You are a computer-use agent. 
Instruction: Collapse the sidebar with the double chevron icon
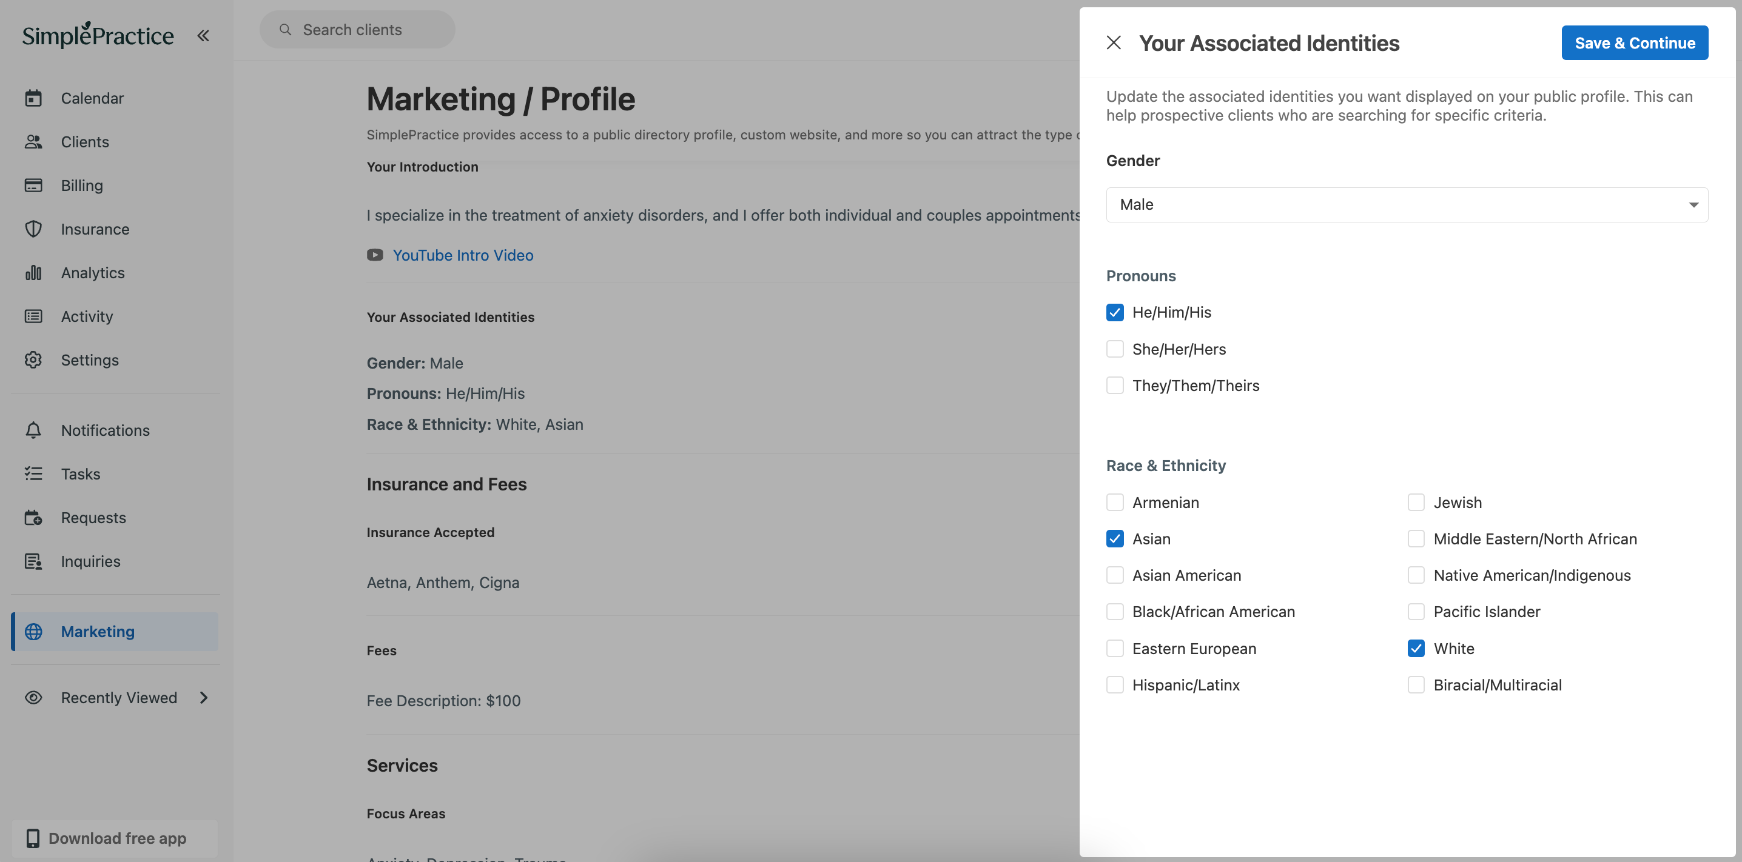(x=203, y=35)
